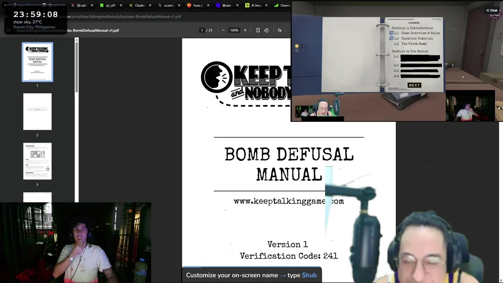Click the "Customize your on-screen name" banner

click(251, 275)
